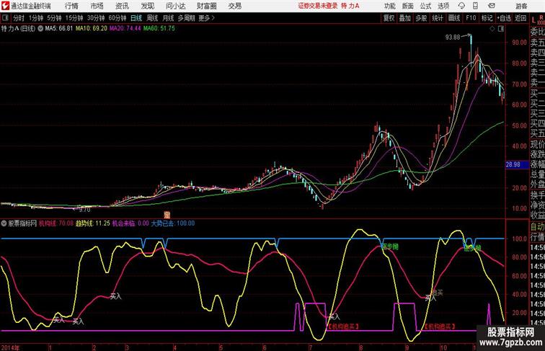The image size is (545, 351).
Task: Click the 证券交易未登录 login link
Action: [318, 6]
